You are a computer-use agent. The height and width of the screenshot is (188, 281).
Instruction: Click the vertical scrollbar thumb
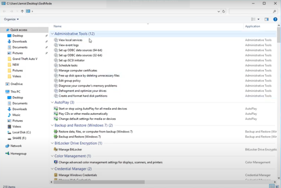pos(279,35)
